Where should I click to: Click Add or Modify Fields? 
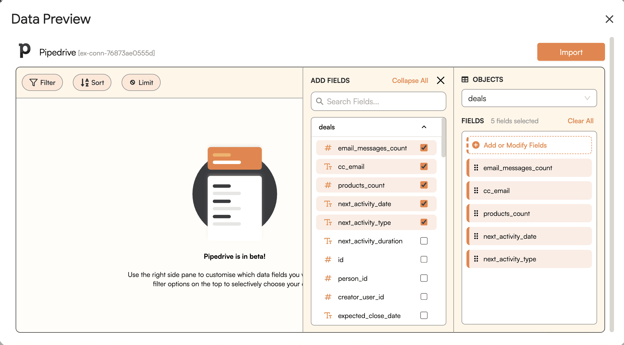point(529,145)
